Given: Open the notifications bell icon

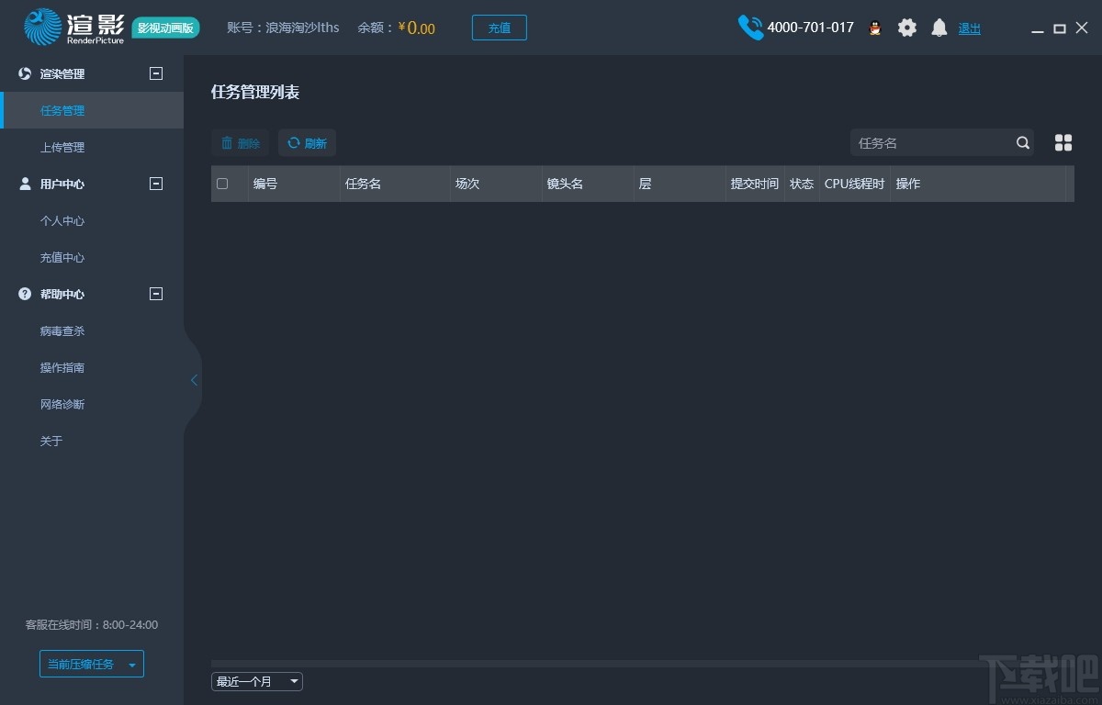Looking at the screenshot, I should (x=939, y=28).
